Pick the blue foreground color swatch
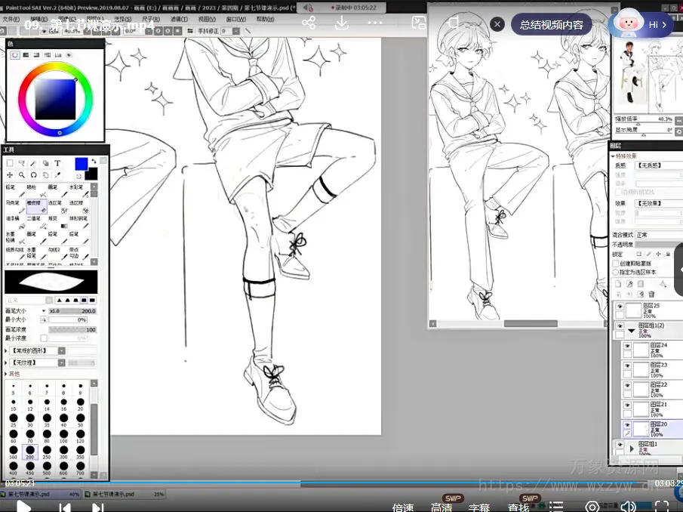683x512 pixels. [81, 164]
